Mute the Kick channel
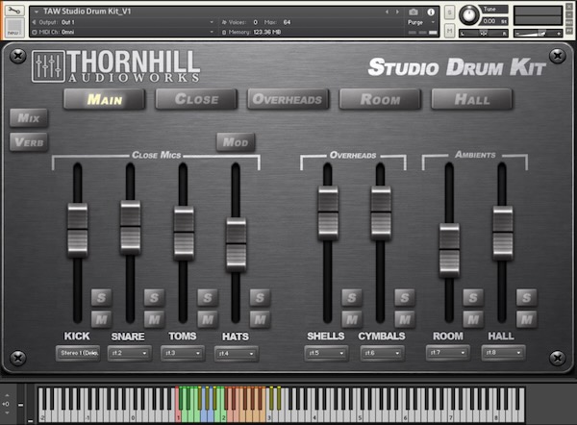The width and height of the screenshot is (577, 425). tap(101, 319)
